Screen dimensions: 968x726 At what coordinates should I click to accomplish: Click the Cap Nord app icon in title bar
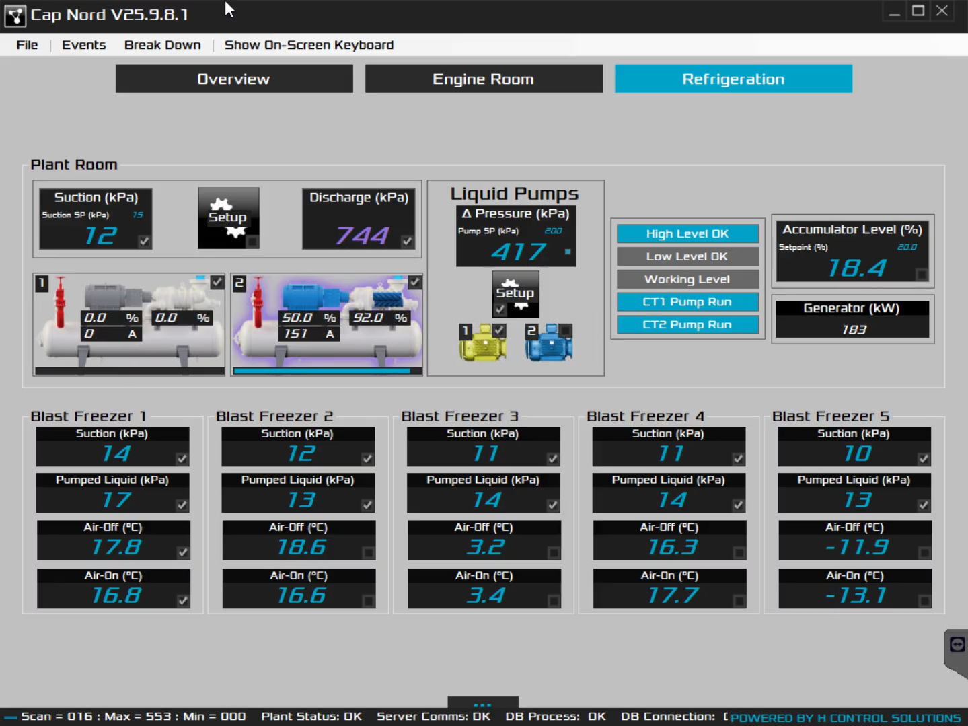click(15, 15)
